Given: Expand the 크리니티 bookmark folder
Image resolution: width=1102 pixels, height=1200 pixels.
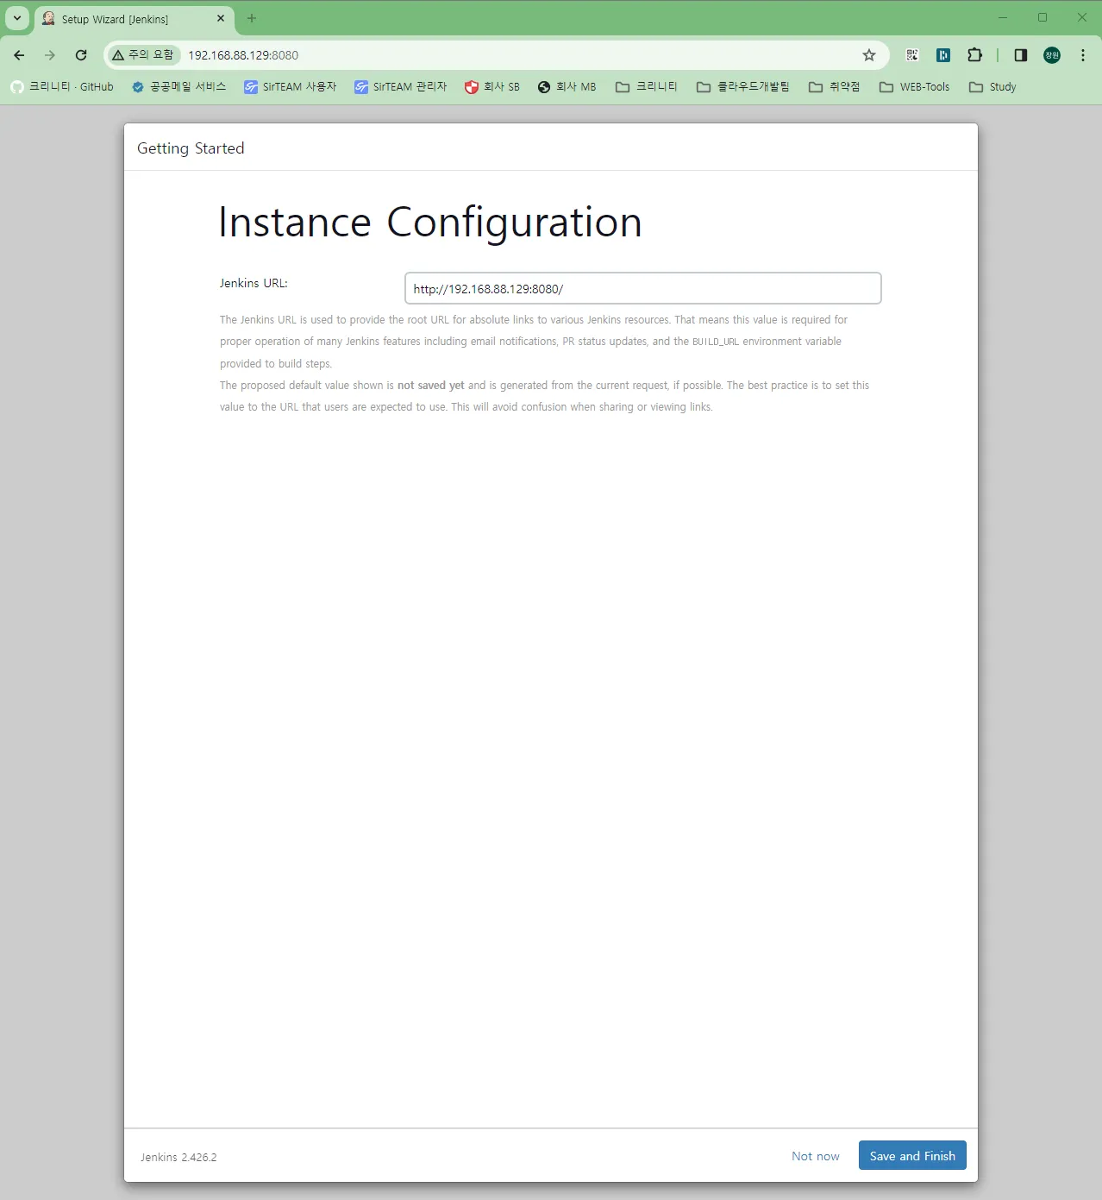Looking at the screenshot, I should [647, 87].
